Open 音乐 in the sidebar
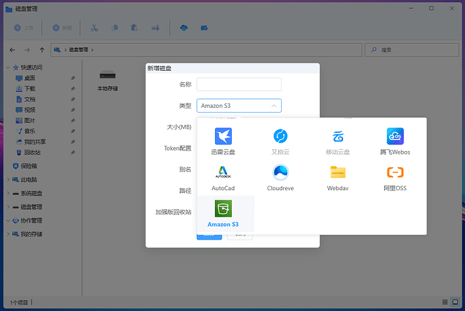This screenshot has width=465, height=311. tap(30, 131)
